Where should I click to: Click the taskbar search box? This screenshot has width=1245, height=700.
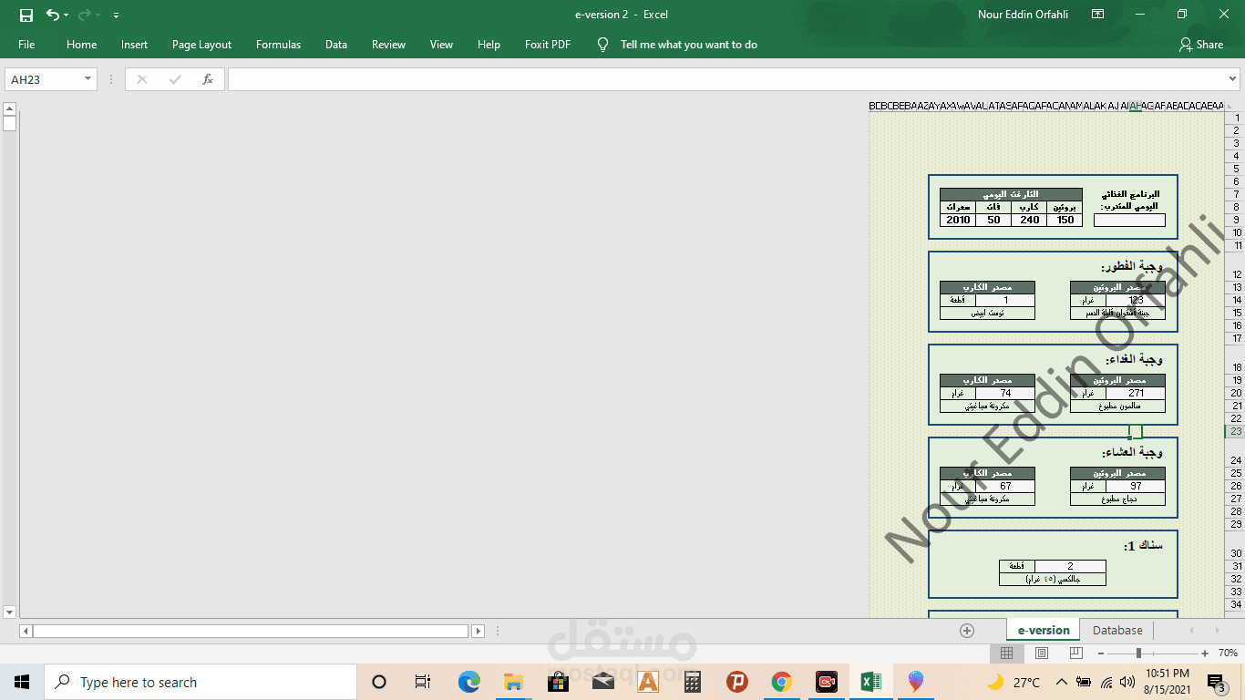[x=201, y=682]
